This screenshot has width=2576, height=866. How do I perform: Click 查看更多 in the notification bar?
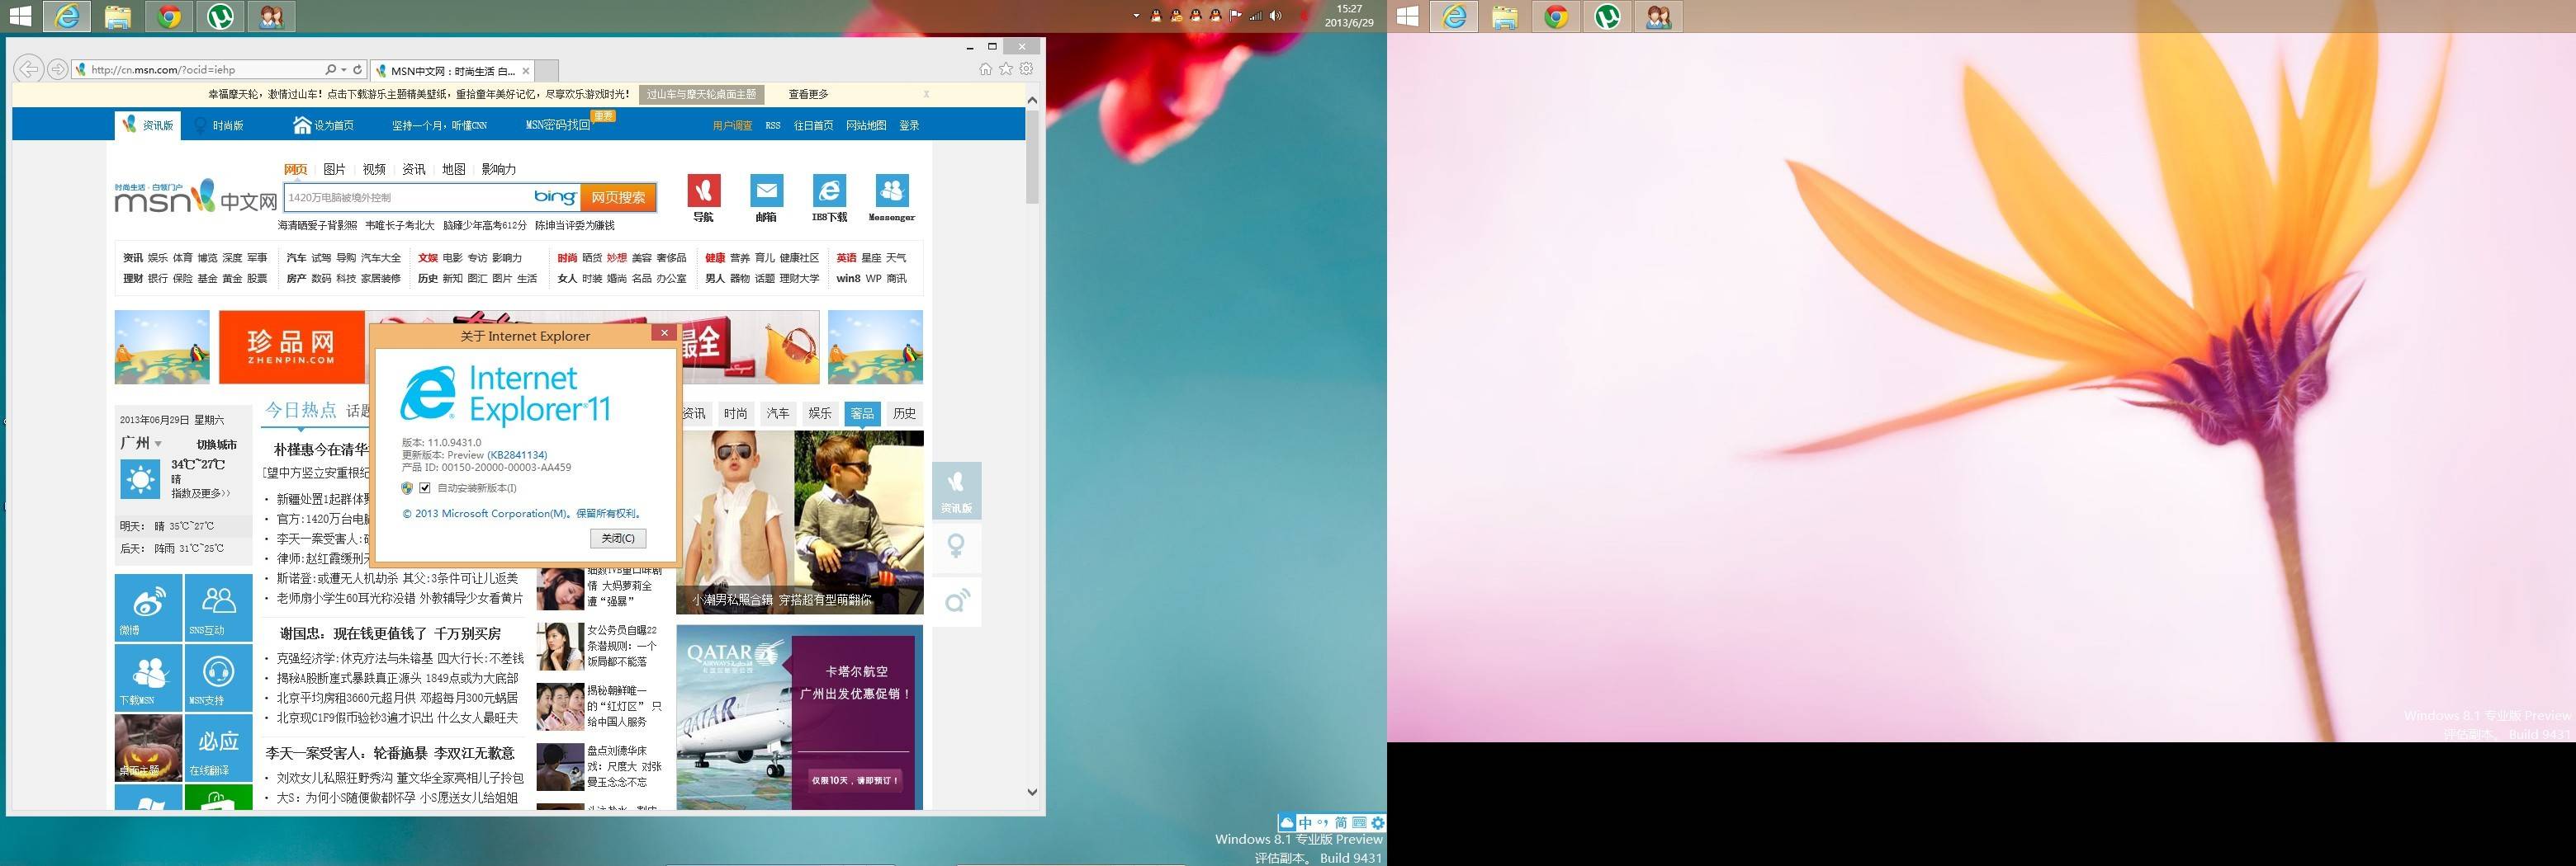(x=808, y=94)
